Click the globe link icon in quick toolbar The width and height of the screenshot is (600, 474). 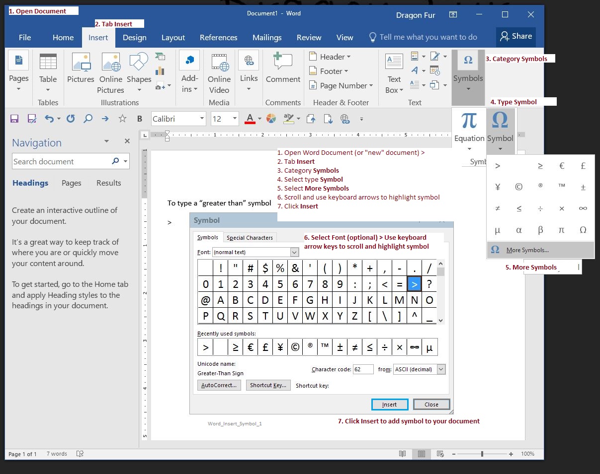pos(345,119)
